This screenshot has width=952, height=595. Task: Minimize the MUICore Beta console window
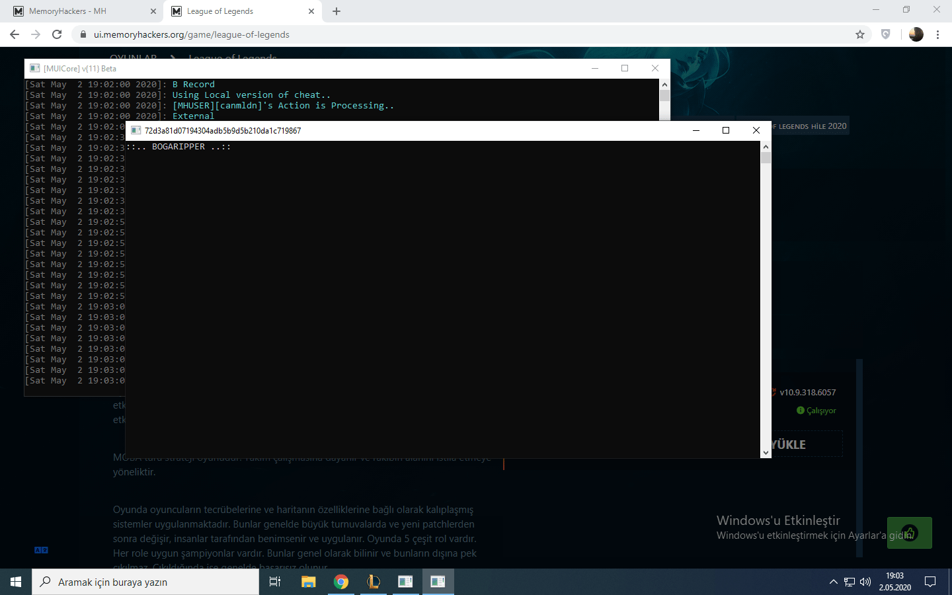click(x=595, y=68)
